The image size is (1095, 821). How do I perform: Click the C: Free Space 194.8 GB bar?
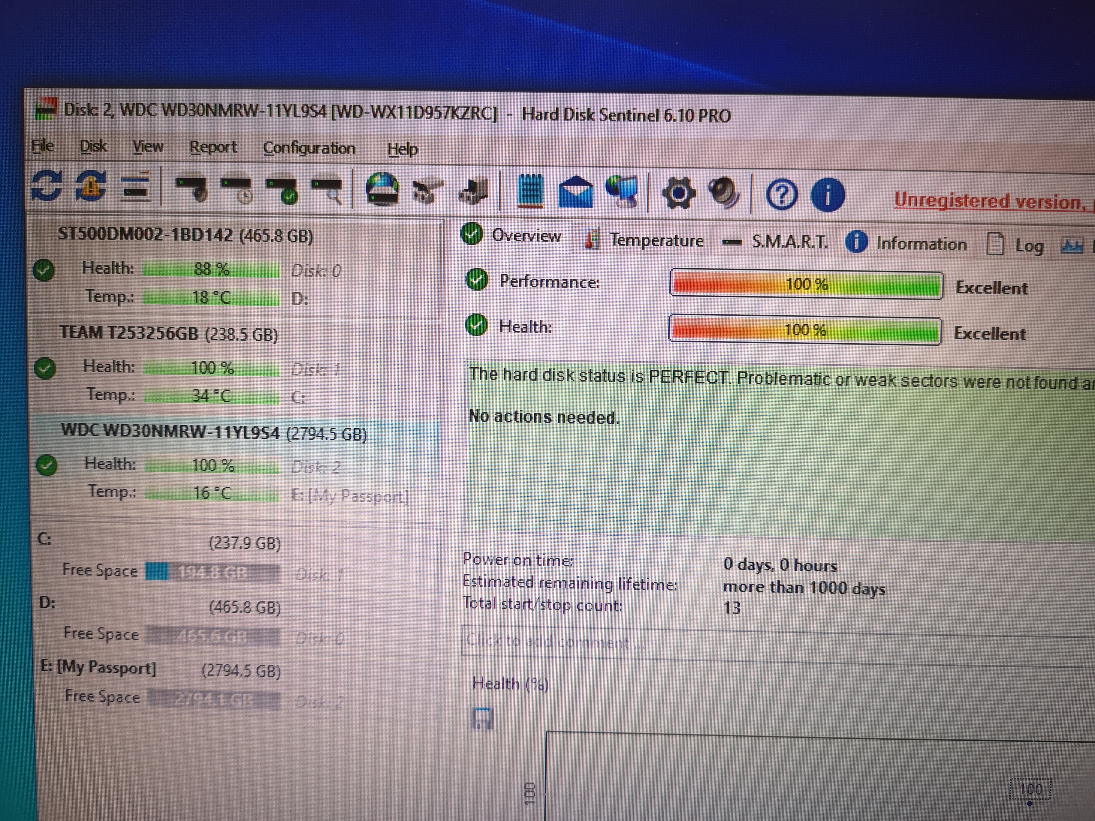pos(213,573)
